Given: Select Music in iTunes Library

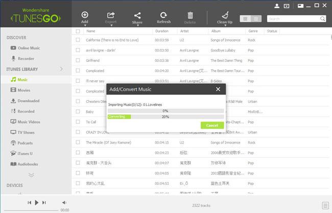Looking at the screenshot, I should [x=19, y=80].
